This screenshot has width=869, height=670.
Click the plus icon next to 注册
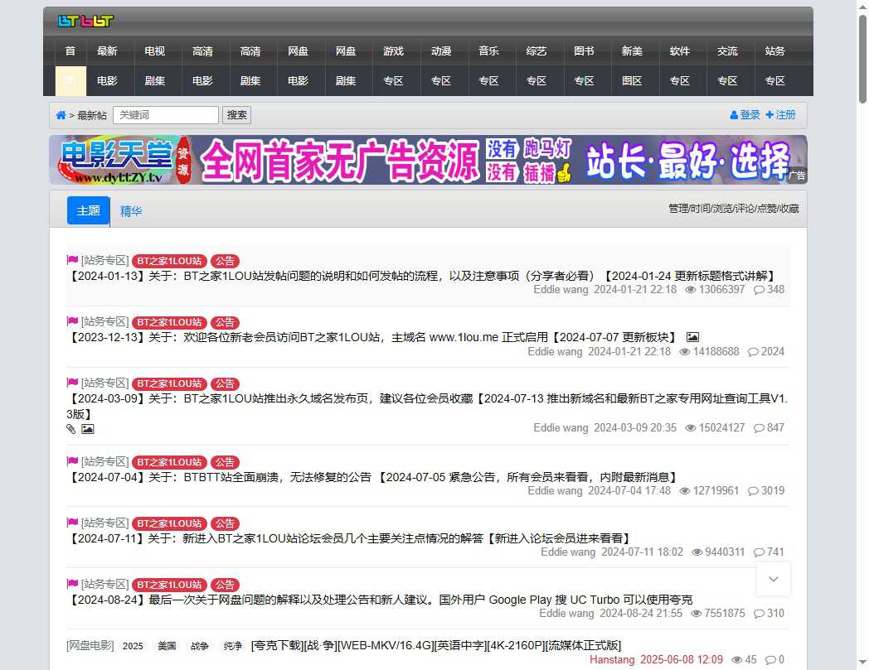[x=769, y=115]
